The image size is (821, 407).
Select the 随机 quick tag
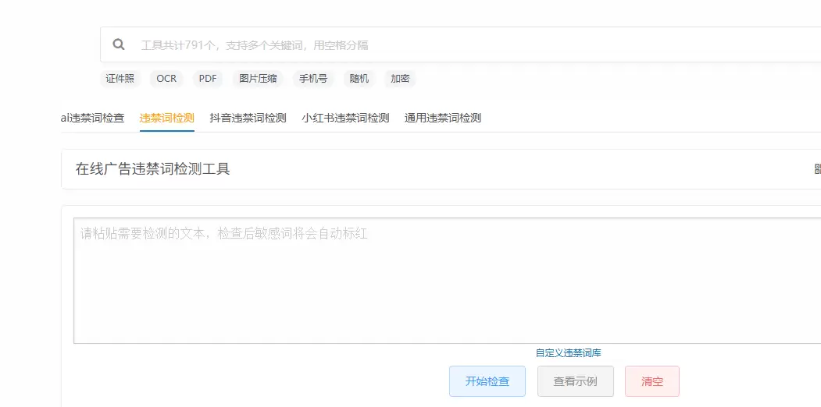tap(359, 79)
